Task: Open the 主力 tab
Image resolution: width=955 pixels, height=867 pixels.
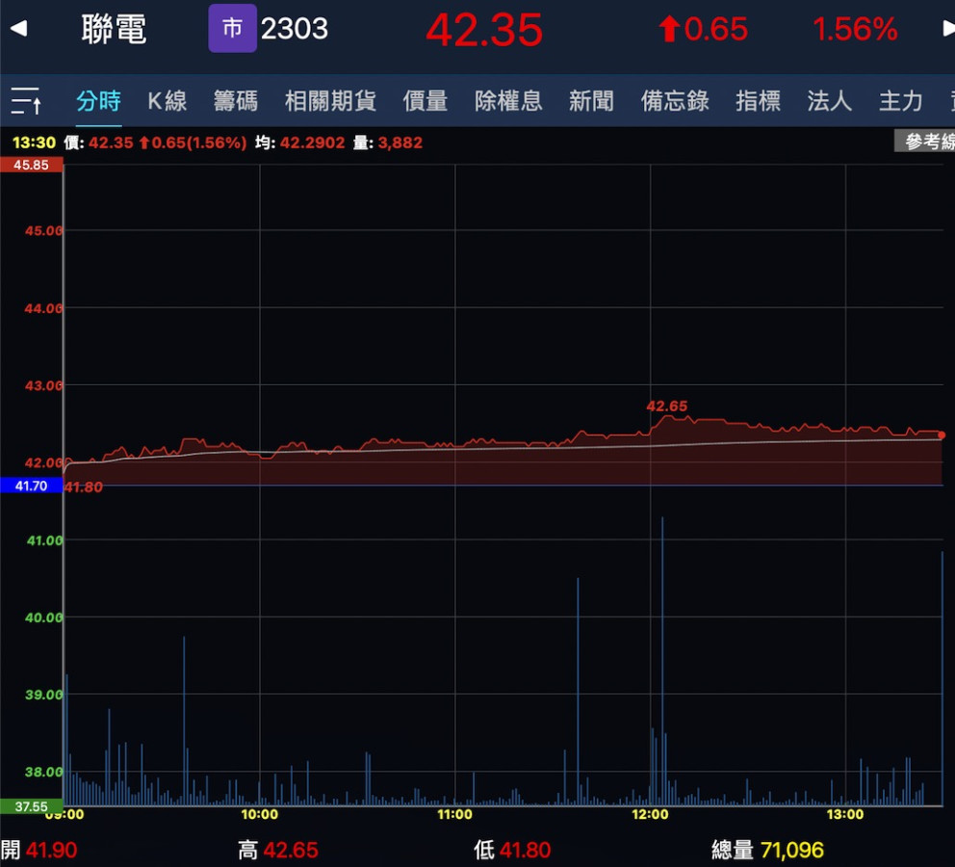Action: 901,100
